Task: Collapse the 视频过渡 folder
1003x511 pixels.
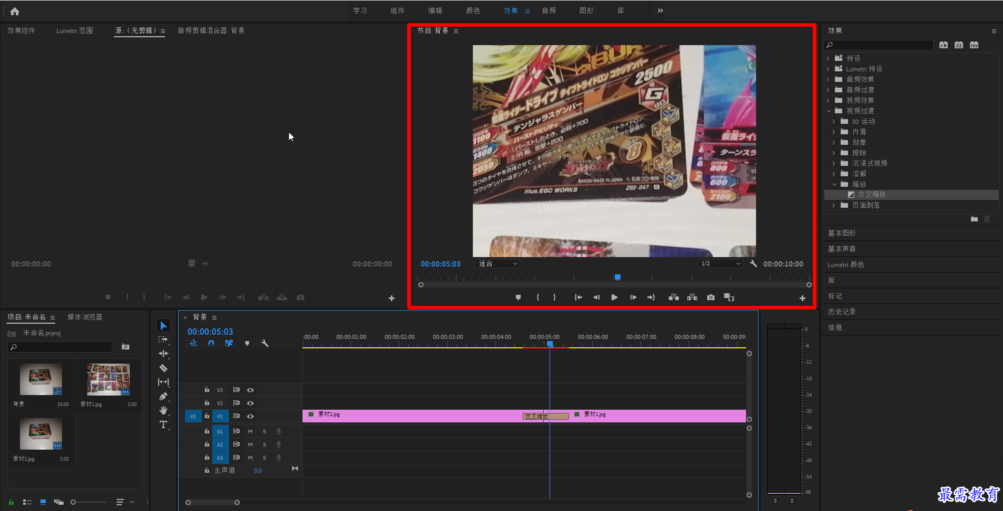Action: tap(829, 111)
